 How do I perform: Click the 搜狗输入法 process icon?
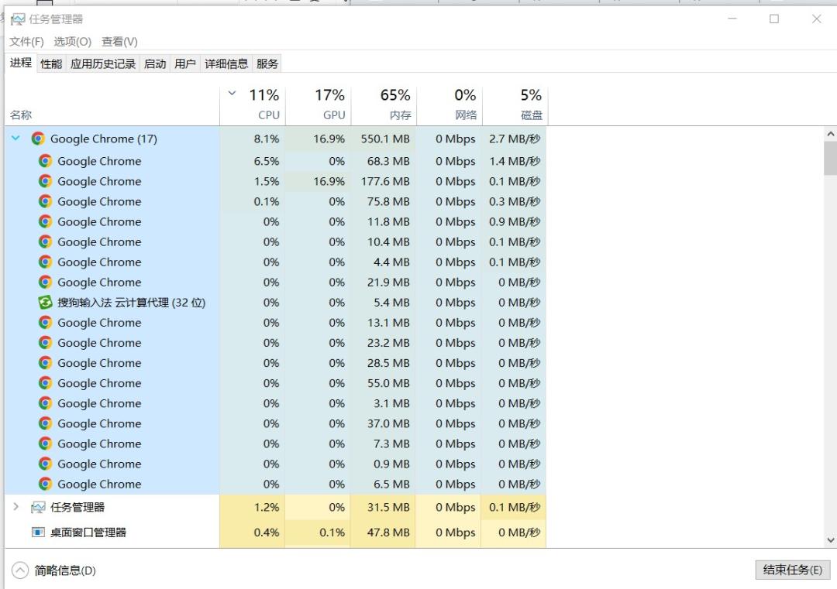click(46, 302)
